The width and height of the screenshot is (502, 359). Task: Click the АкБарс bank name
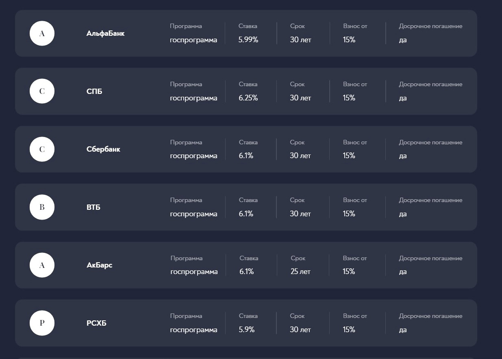coord(99,265)
